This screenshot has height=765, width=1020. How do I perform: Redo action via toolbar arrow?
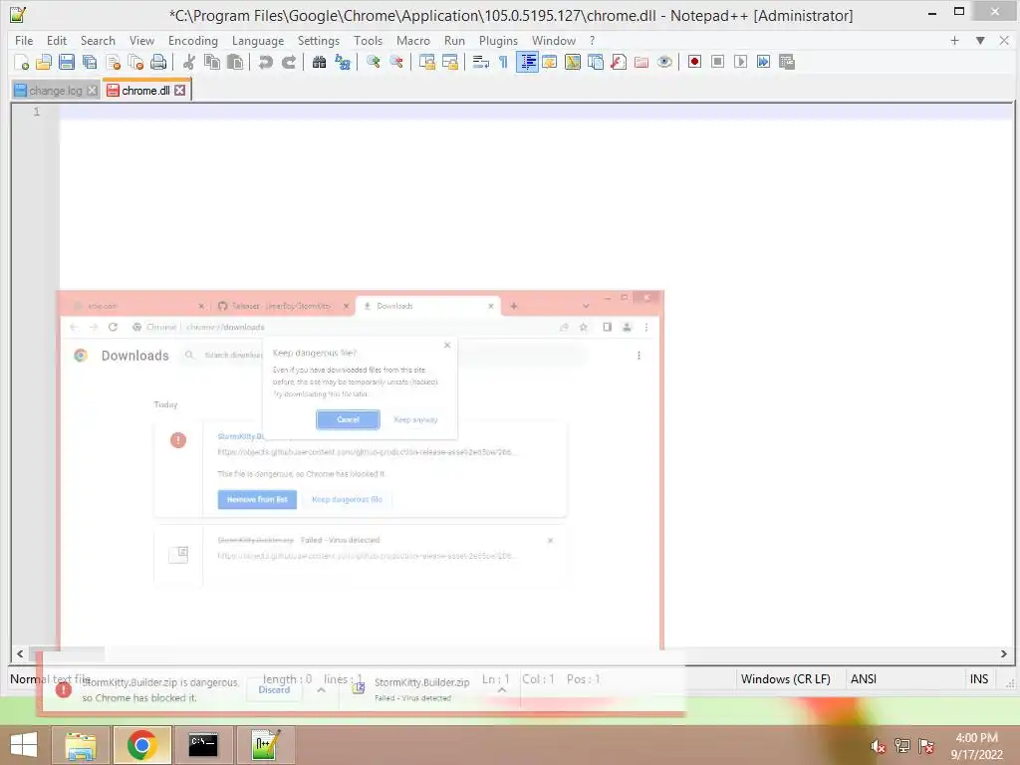[x=288, y=62]
